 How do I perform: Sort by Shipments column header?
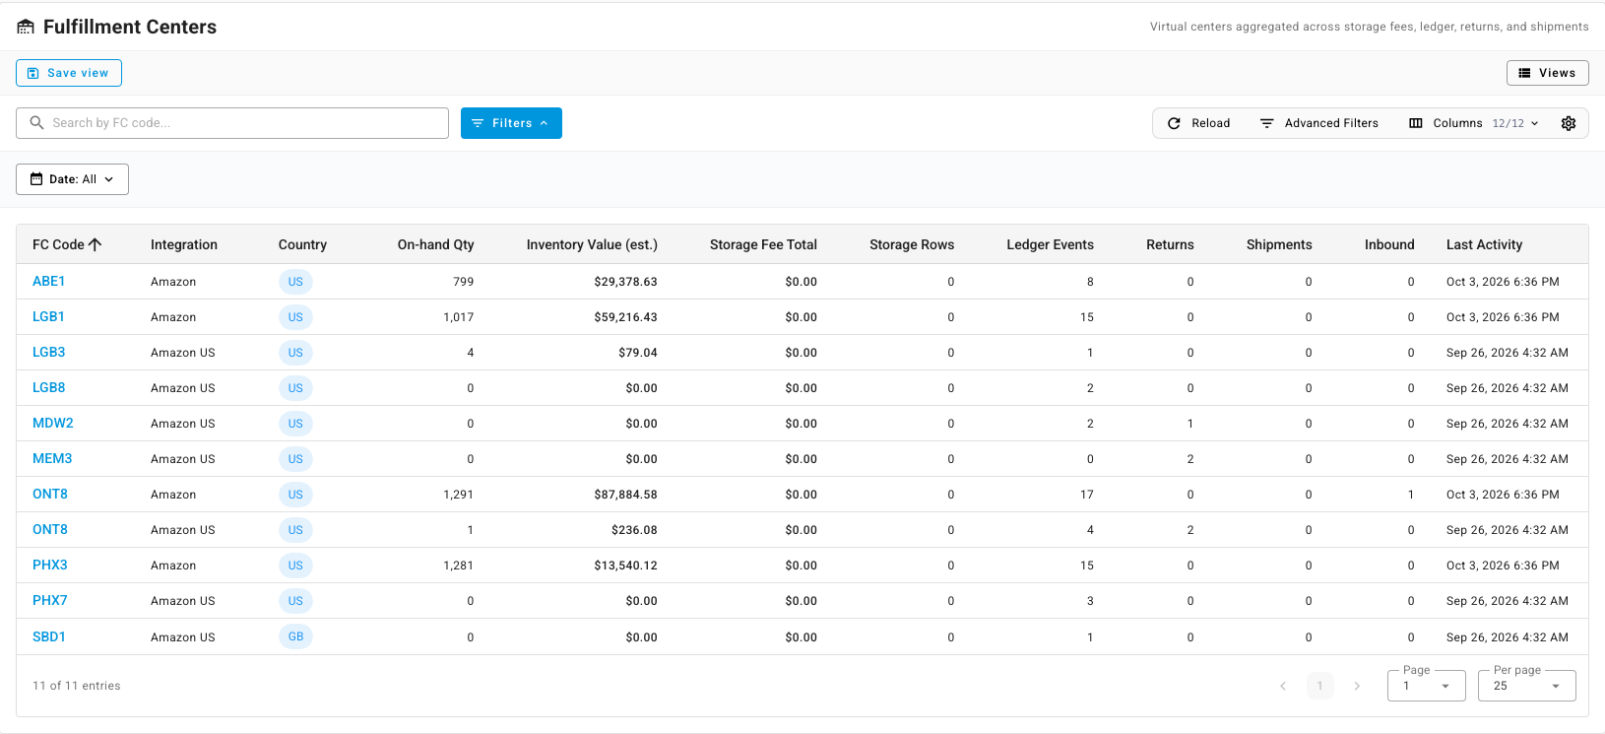(x=1279, y=244)
